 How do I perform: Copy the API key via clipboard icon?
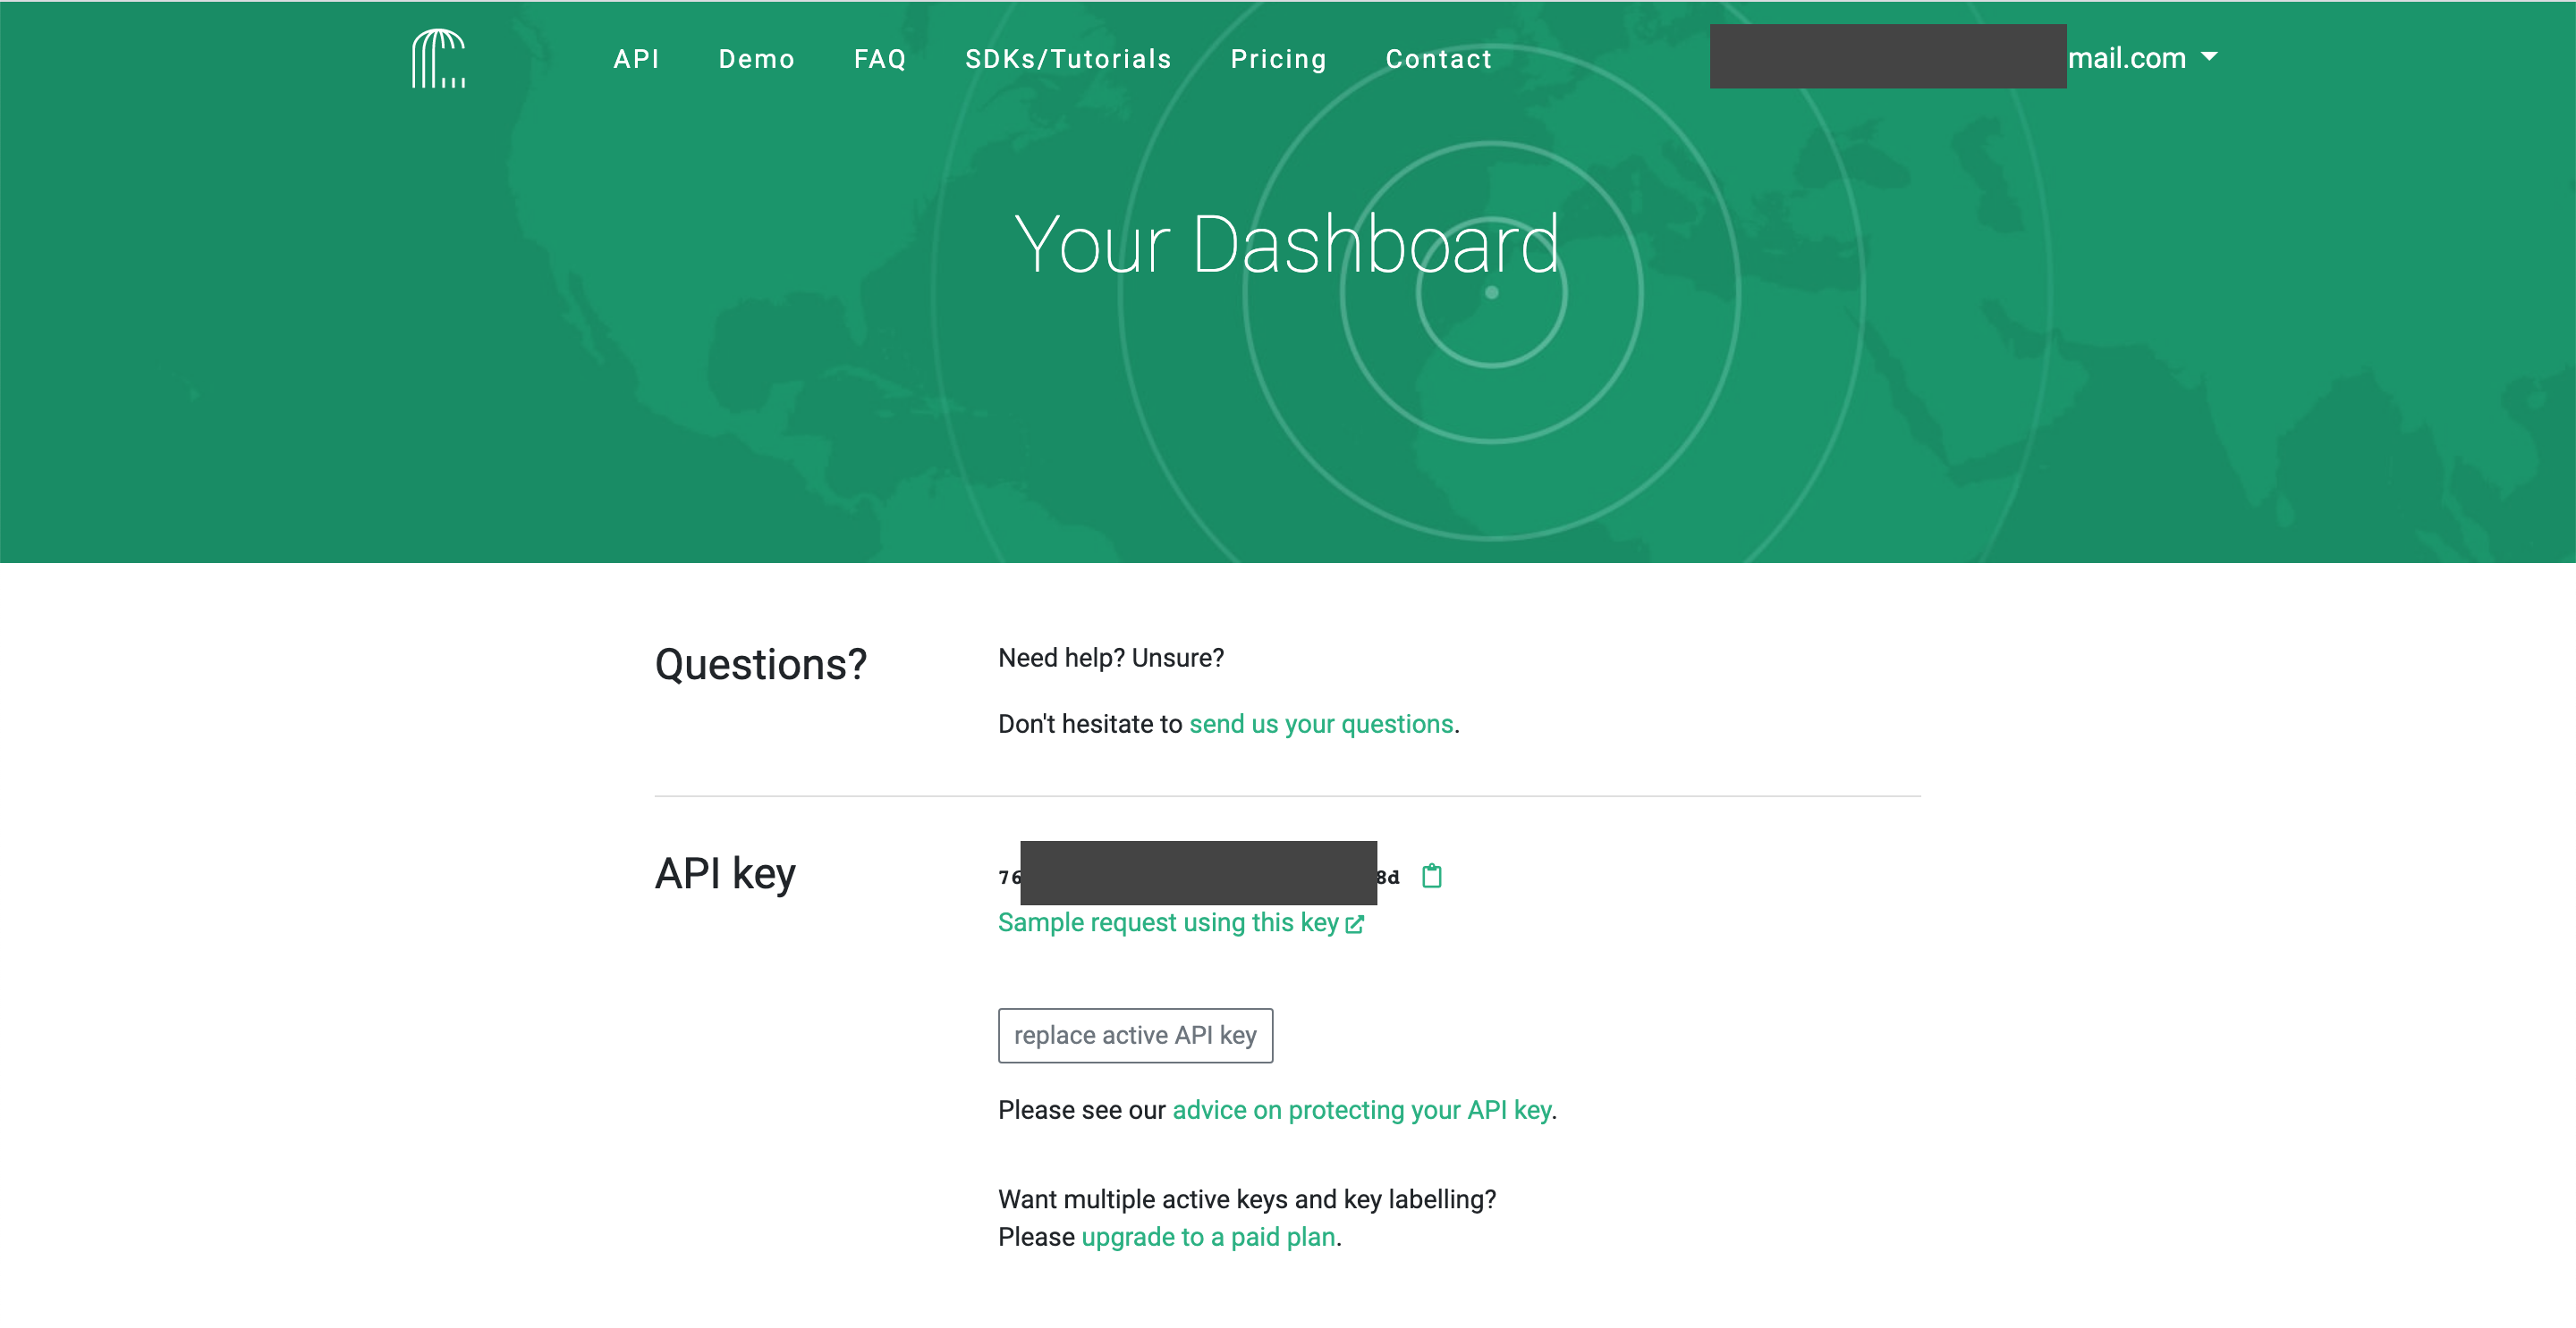pyautogui.click(x=1431, y=877)
